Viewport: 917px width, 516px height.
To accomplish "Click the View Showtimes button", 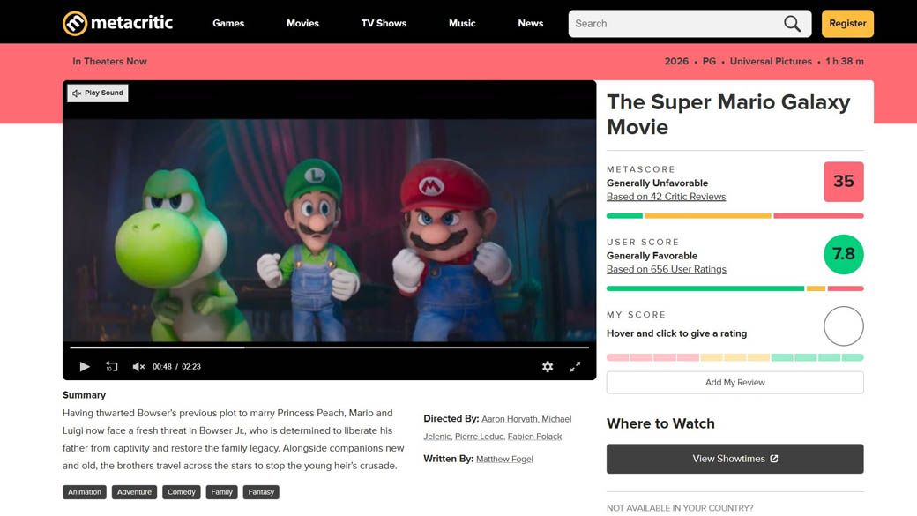I will 734,459.
